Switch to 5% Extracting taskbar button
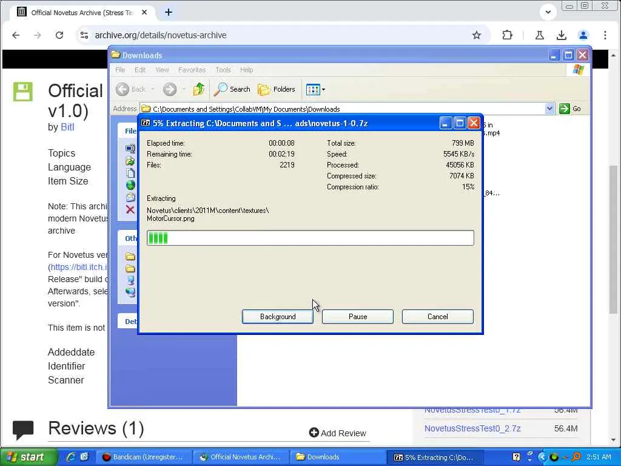 tap(434, 457)
